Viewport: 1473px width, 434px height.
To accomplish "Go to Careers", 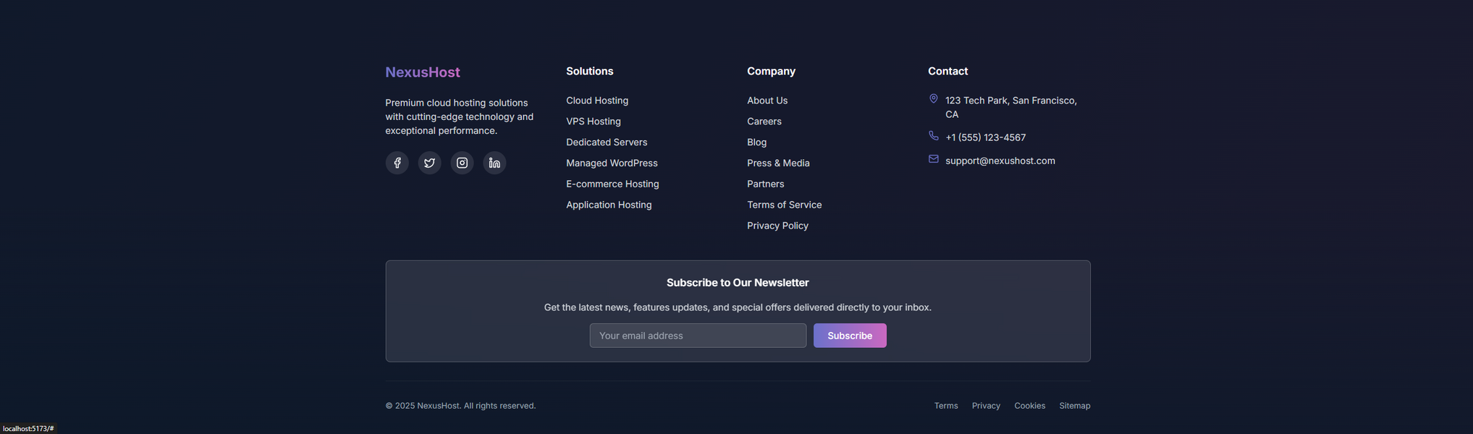I will click(x=764, y=122).
